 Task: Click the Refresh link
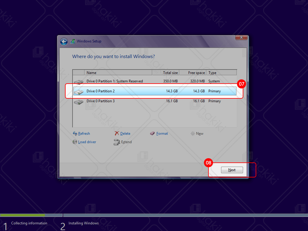(84, 134)
